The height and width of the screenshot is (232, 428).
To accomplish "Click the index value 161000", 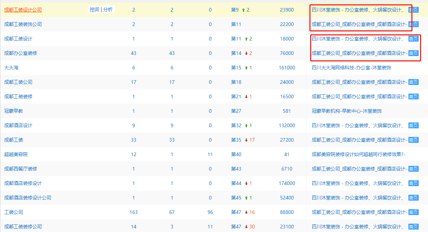I will 287,68.
